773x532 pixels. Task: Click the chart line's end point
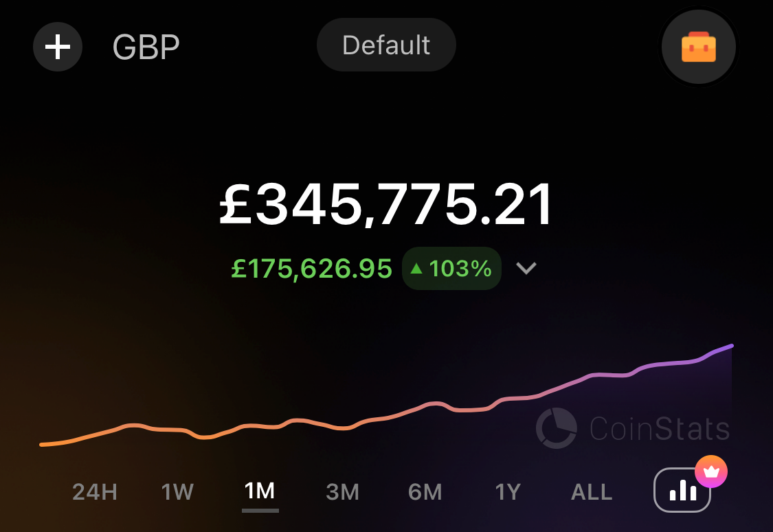pyautogui.click(x=732, y=346)
